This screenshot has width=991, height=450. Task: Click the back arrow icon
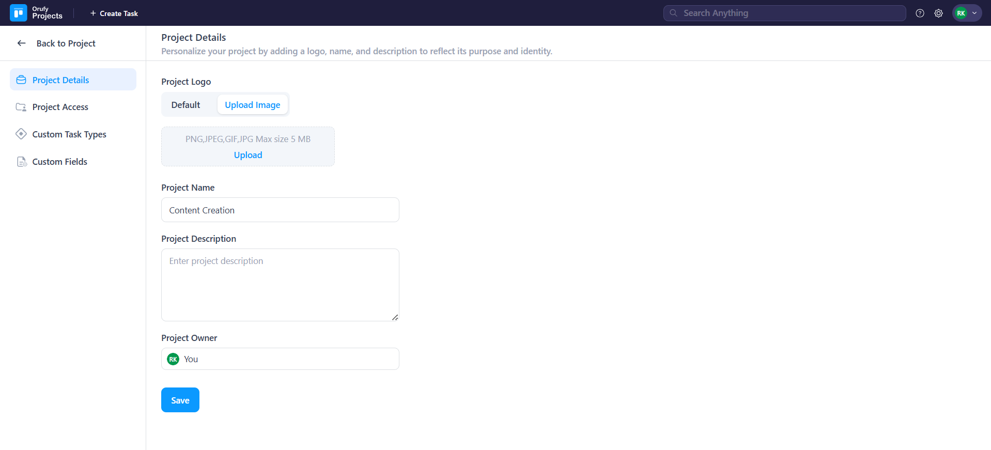pyautogui.click(x=22, y=43)
